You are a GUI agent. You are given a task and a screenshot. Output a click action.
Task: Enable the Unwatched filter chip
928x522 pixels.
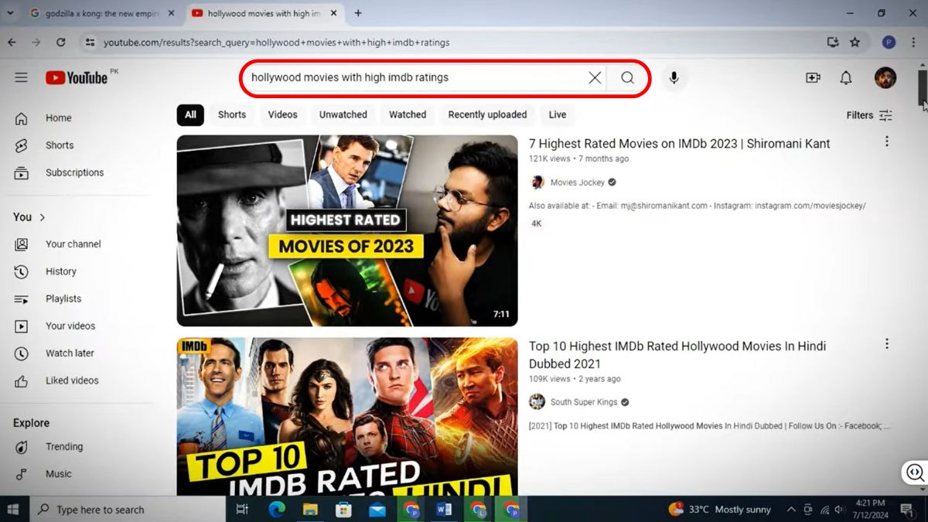click(343, 114)
